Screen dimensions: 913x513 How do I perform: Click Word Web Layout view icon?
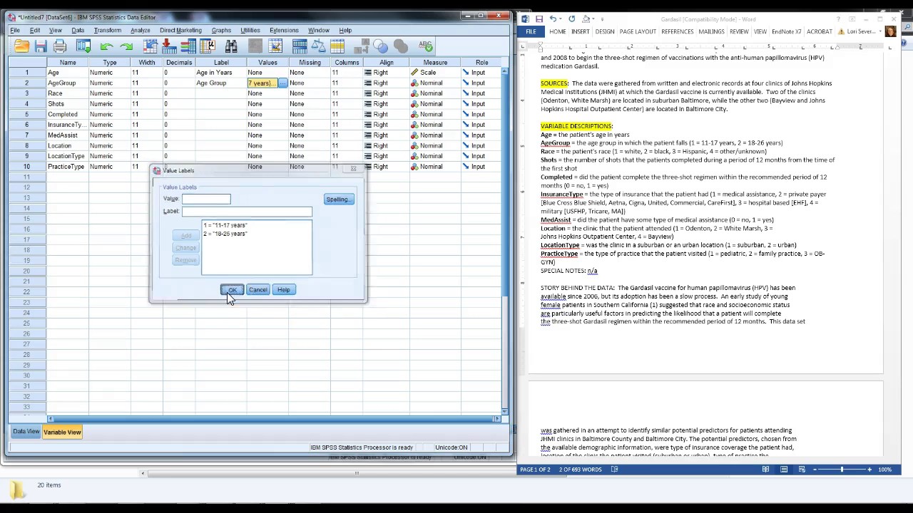(802, 470)
